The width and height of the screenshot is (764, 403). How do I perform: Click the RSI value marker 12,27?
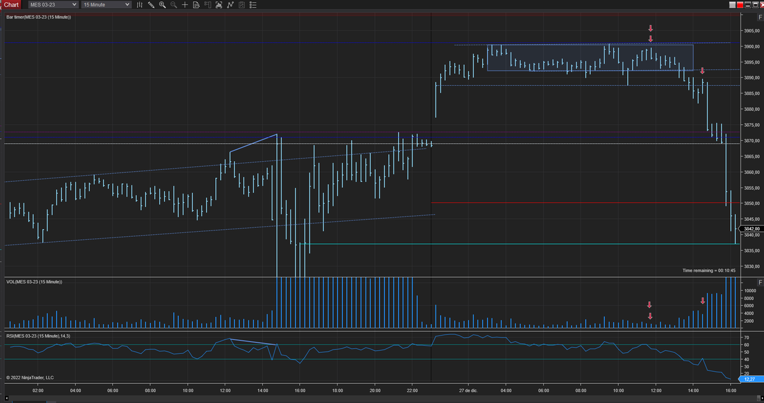pos(752,379)
